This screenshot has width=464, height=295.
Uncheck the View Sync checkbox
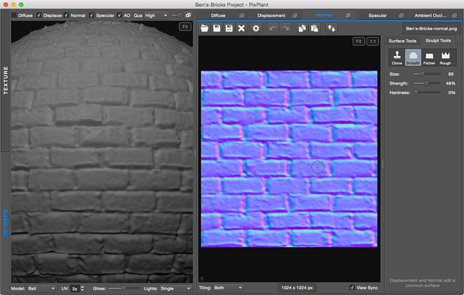click(352, 287)
